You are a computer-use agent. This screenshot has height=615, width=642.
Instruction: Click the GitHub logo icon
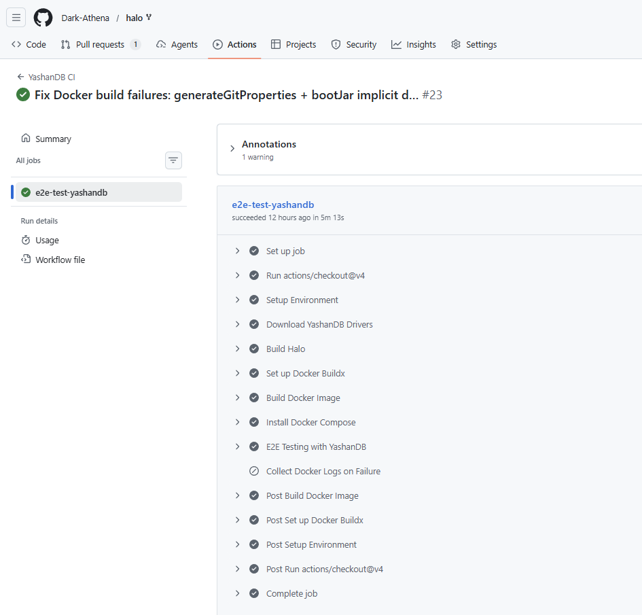43,18
